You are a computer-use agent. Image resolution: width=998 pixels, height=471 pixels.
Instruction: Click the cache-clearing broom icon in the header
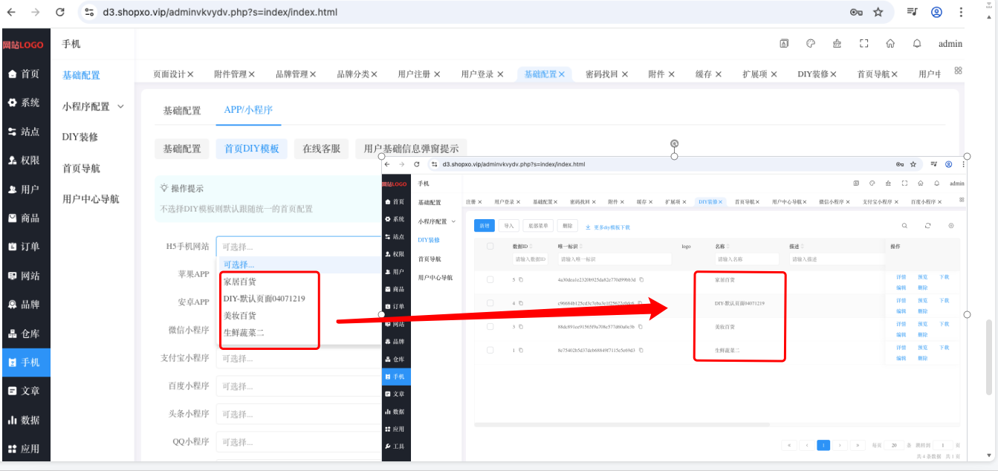(837, 44)
